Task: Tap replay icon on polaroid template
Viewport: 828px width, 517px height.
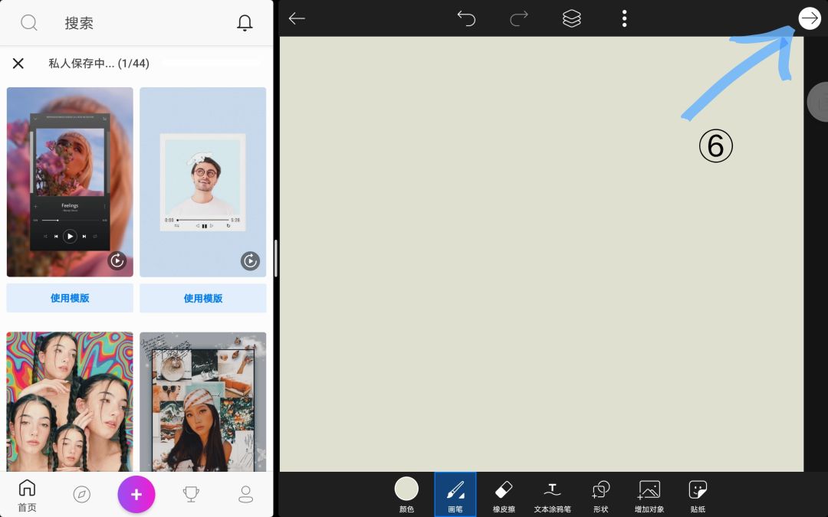Action: 250,260
